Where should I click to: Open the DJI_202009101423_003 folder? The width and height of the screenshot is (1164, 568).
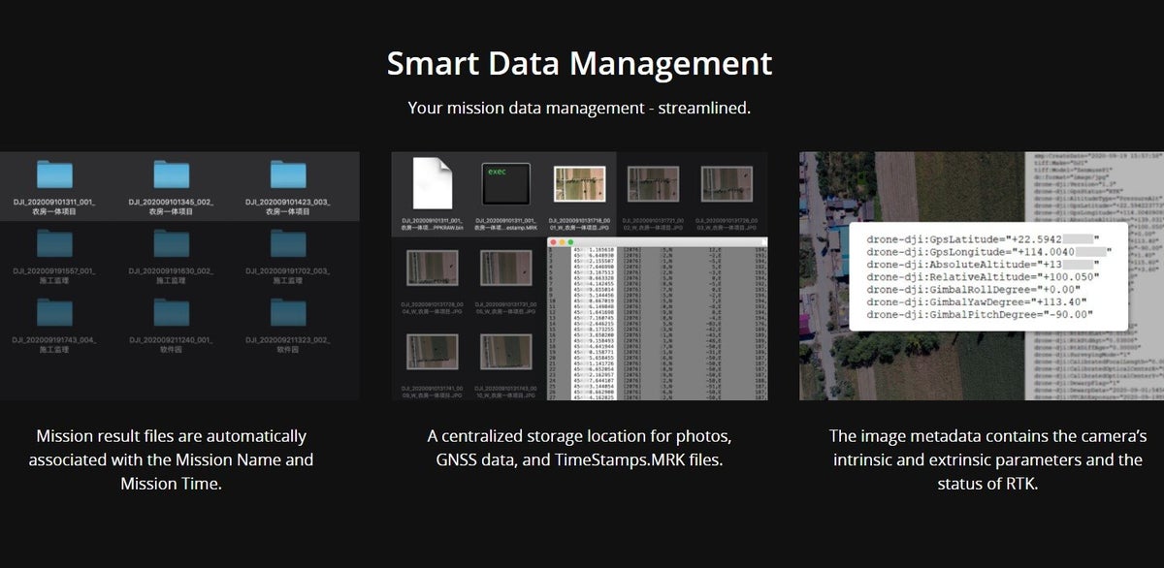pyautogui.click(x=288, y=174)
